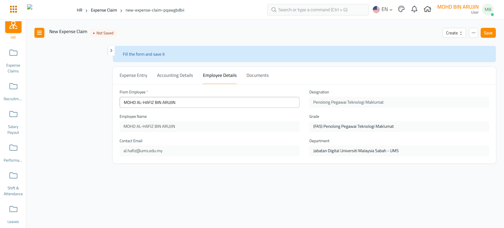Open the app grid launcher icon
The width and height of the screenshot is (504, 228).
pyautogui.click(x=13, y=9)
